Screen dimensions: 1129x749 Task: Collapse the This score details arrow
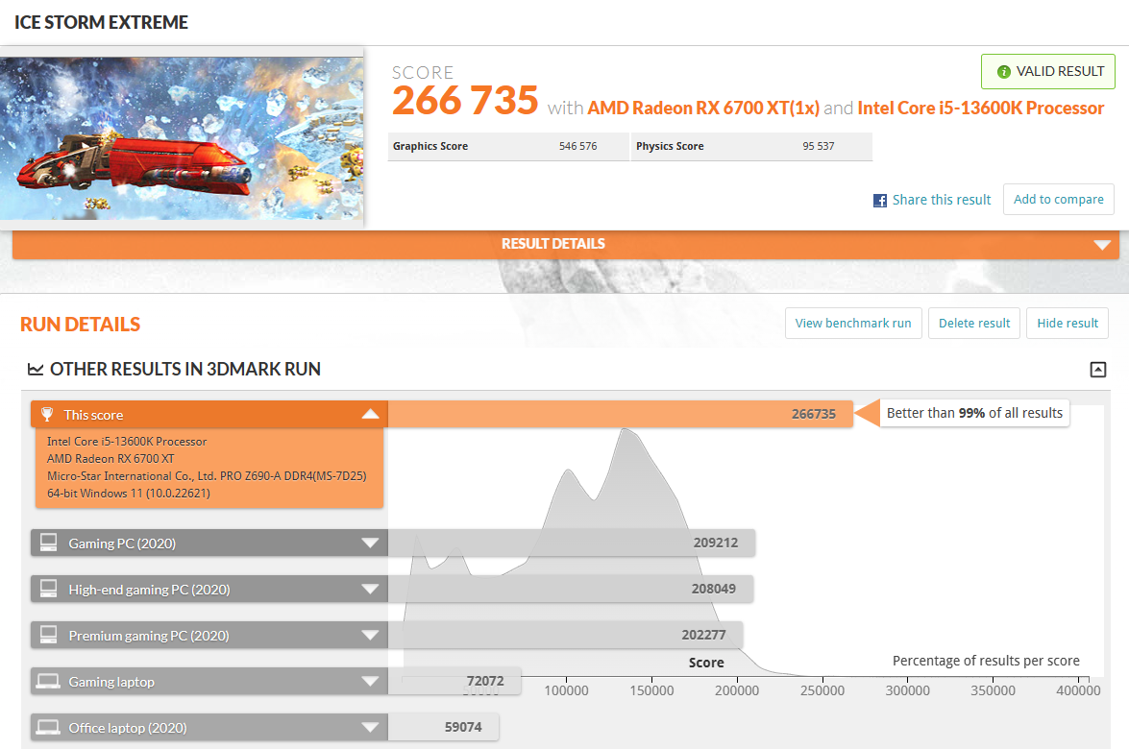[370, 414]
